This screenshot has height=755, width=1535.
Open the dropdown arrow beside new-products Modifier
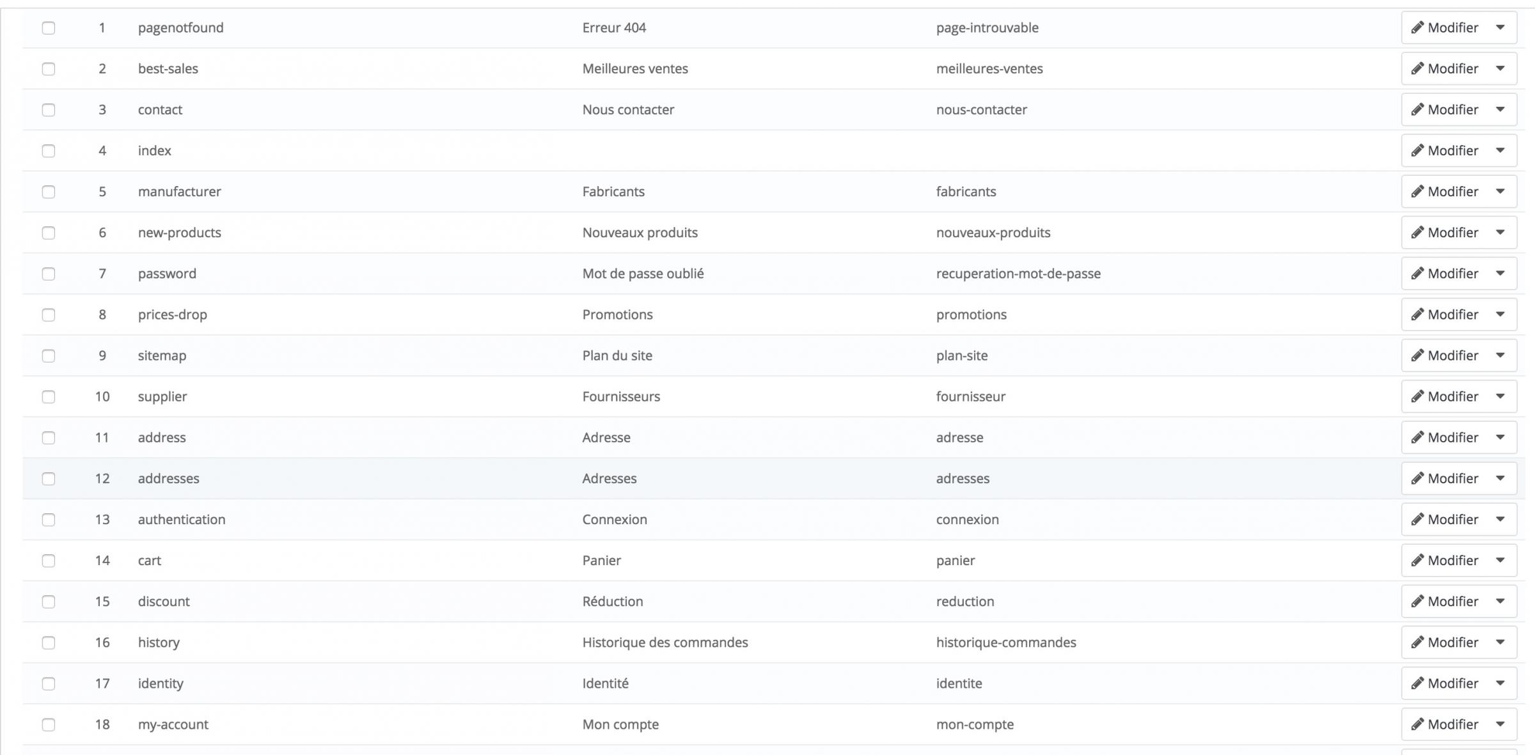[1500, 232]
